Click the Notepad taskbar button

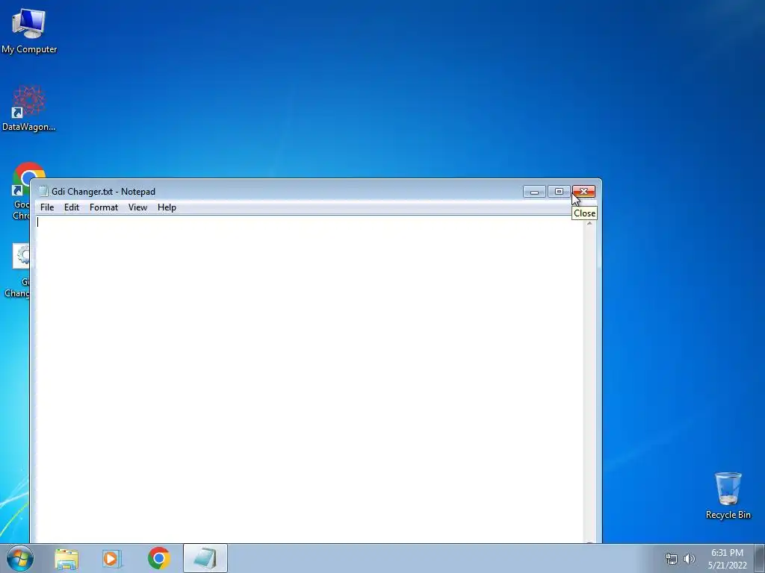click(x=205, y=558)
